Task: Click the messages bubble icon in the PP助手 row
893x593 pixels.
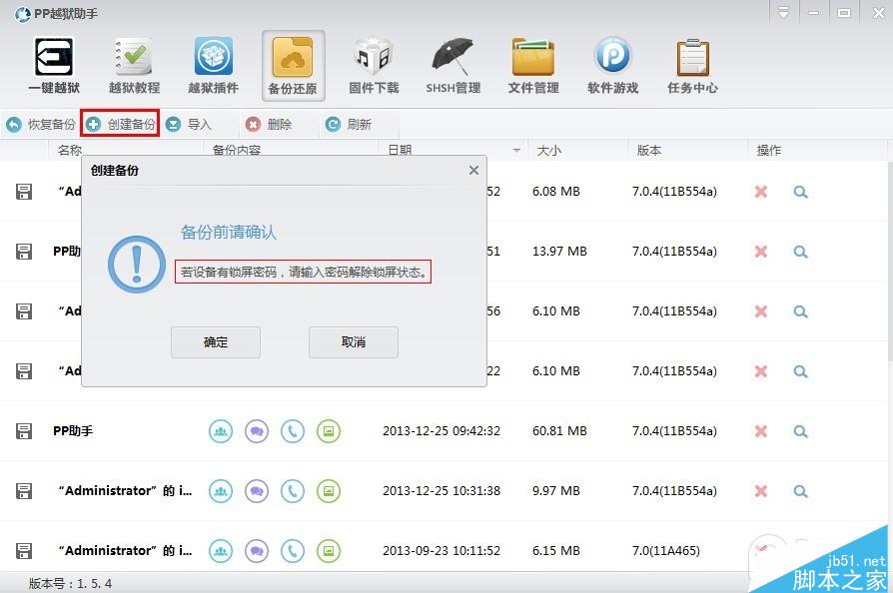Action: 254,431
